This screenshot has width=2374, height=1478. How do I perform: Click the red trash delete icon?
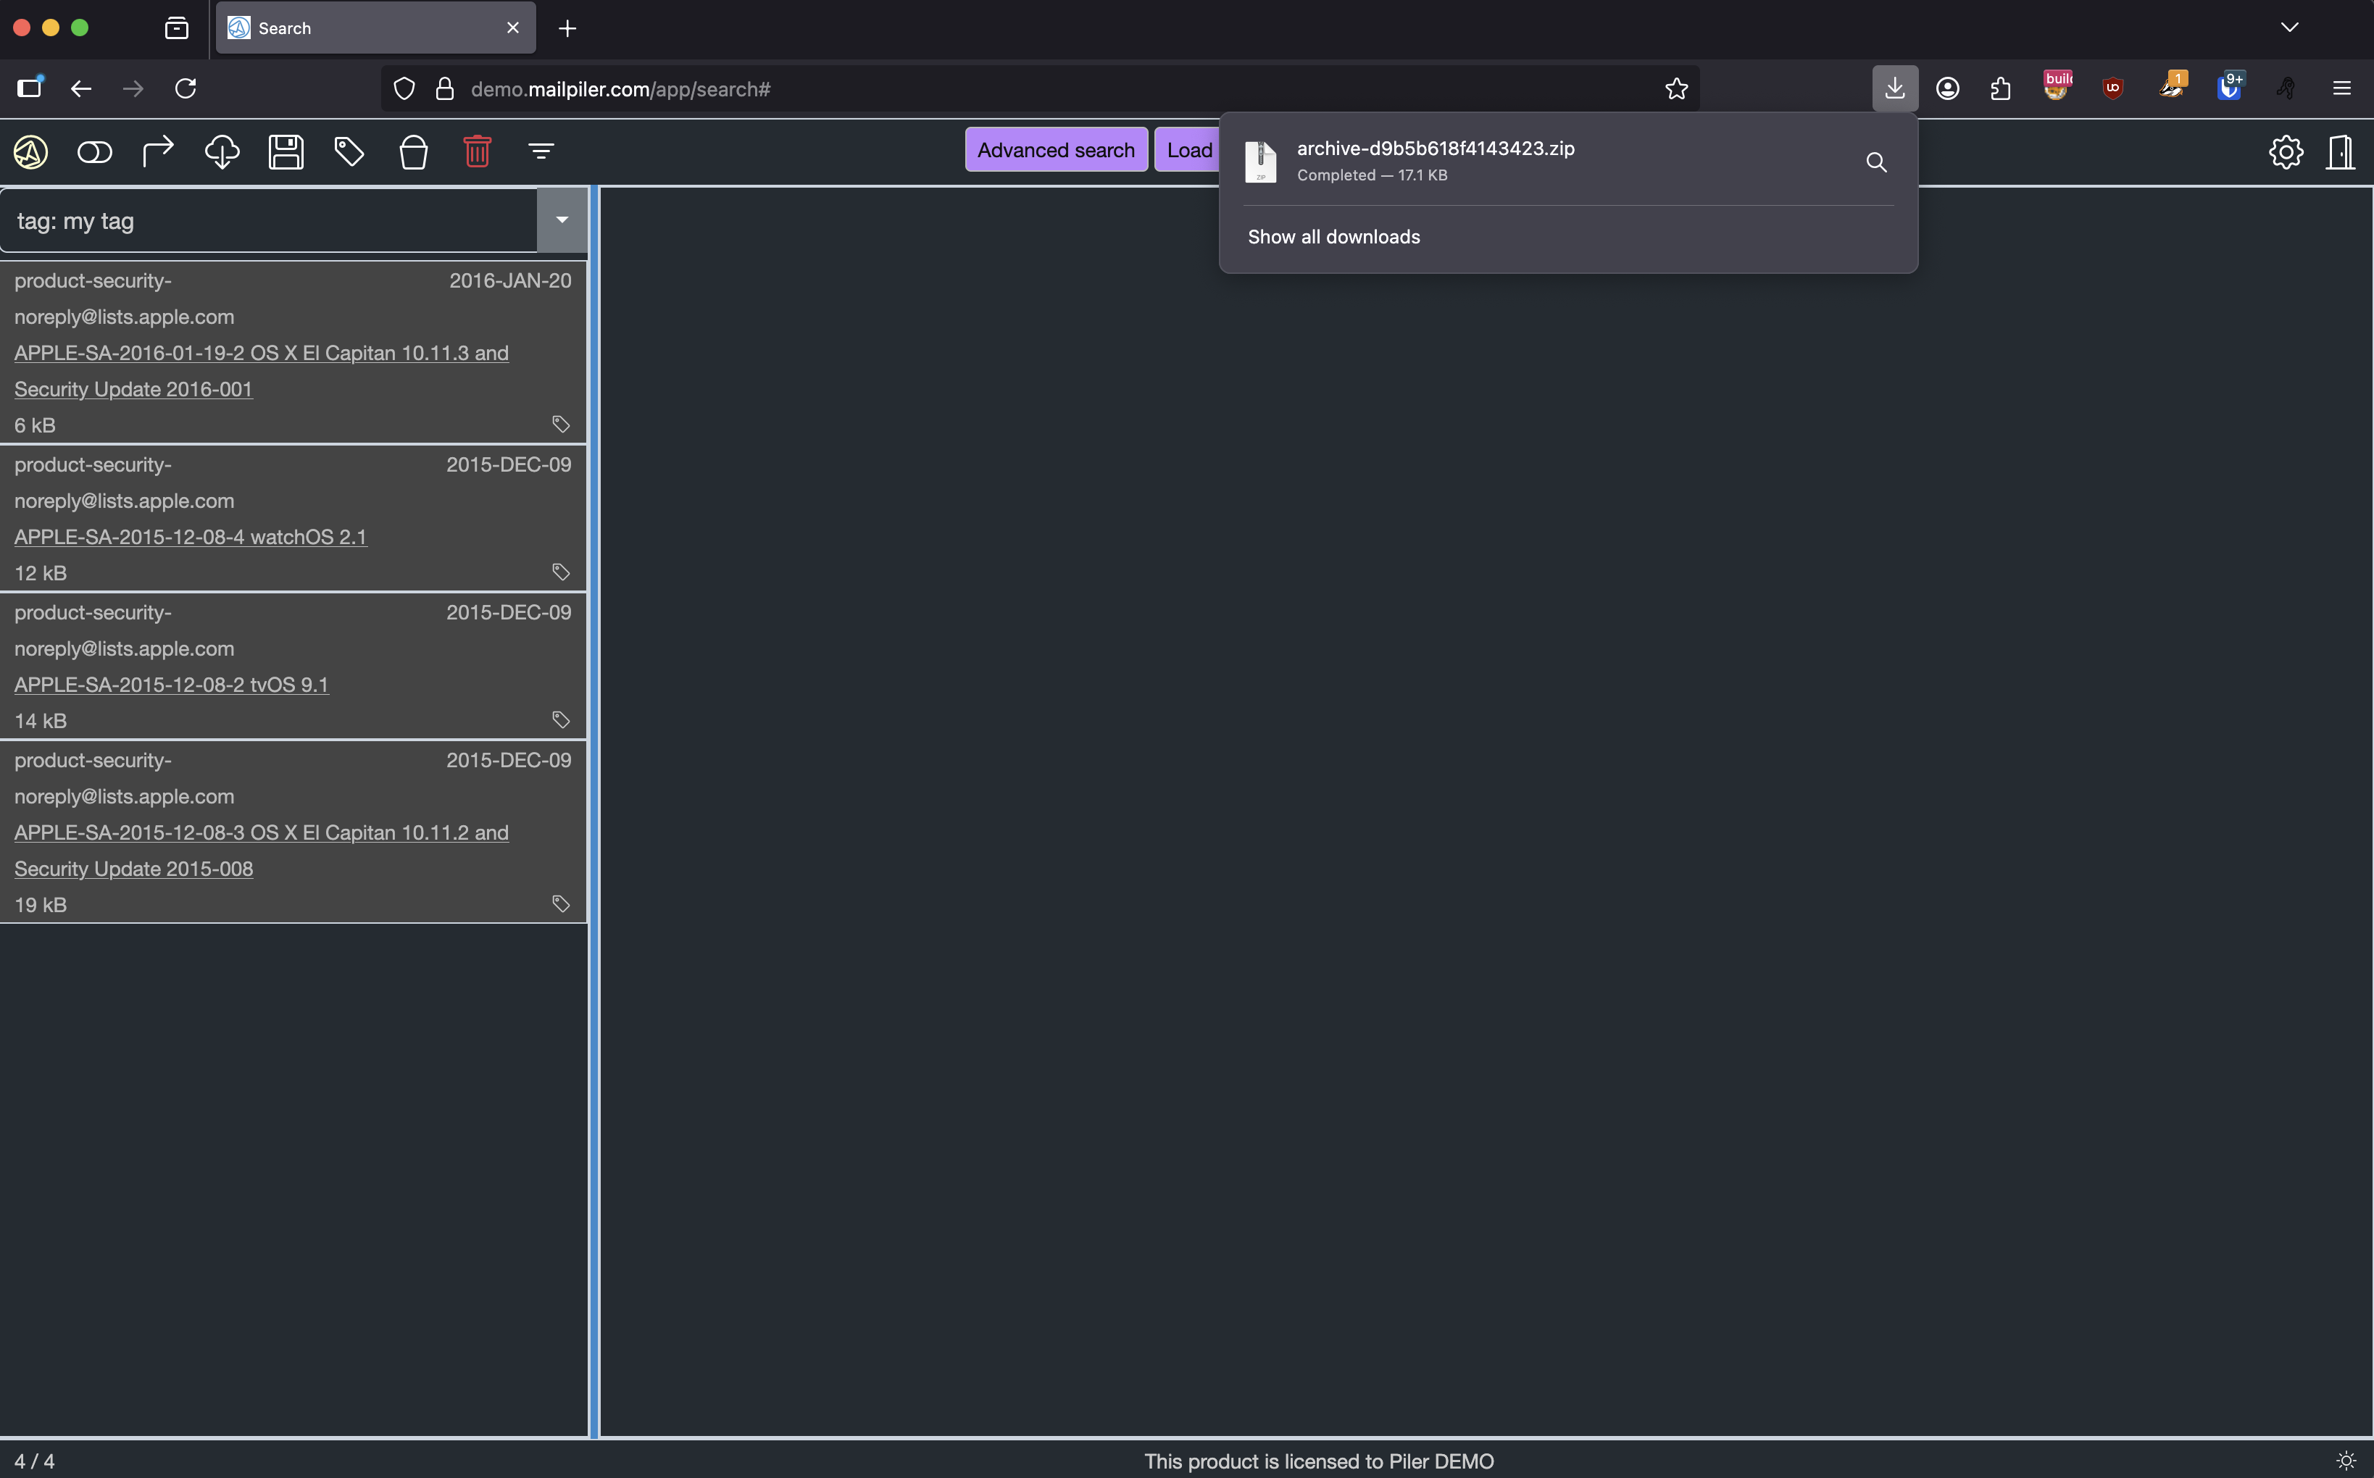477,151
